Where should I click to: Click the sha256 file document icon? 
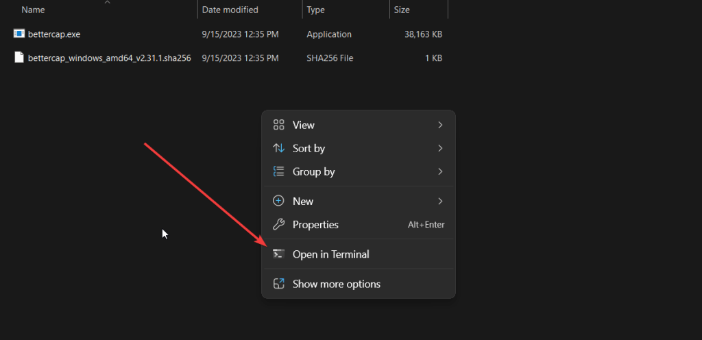19,58
